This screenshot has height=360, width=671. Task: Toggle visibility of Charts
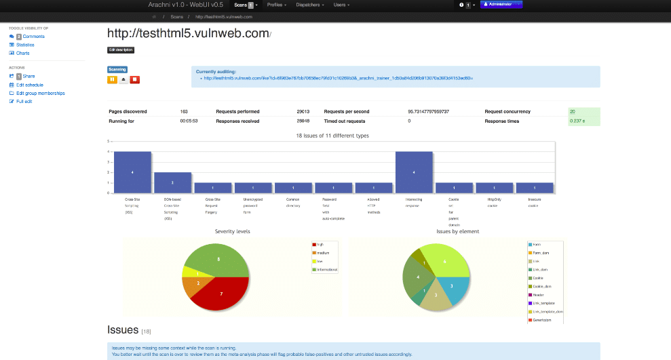22,54
